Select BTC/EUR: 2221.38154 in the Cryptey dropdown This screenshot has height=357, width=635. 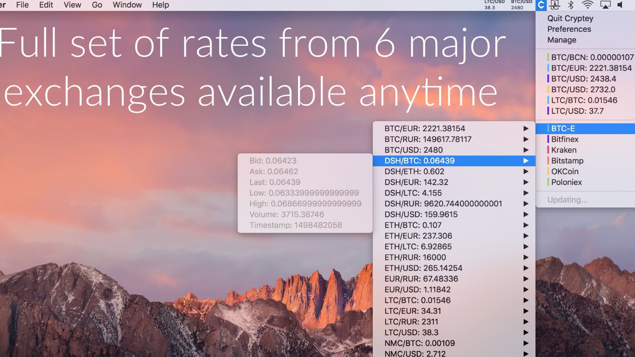click(x=585, y=68)
